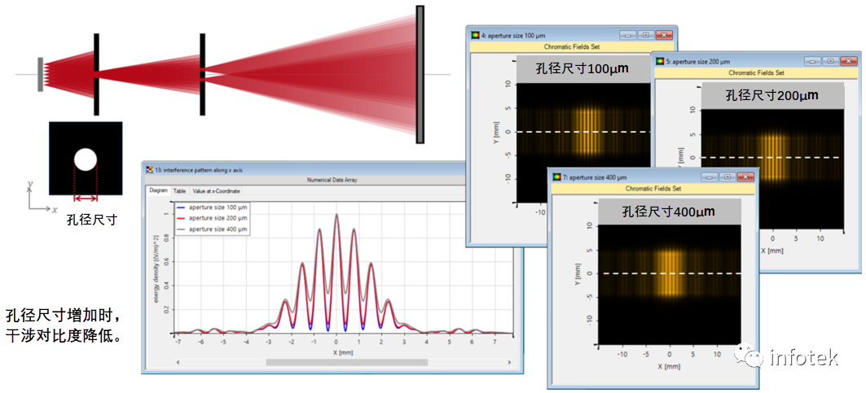866x393 pixels.
Task: Click the window icon of interference pattern window 13
Action: [149, 170]
